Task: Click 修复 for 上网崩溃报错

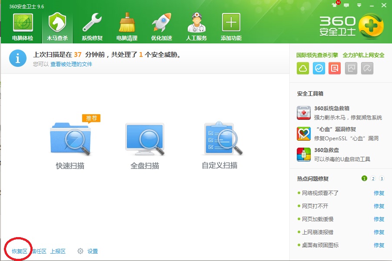Action: point(379,232)
